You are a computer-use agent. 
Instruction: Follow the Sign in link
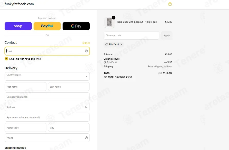[86, 43]
